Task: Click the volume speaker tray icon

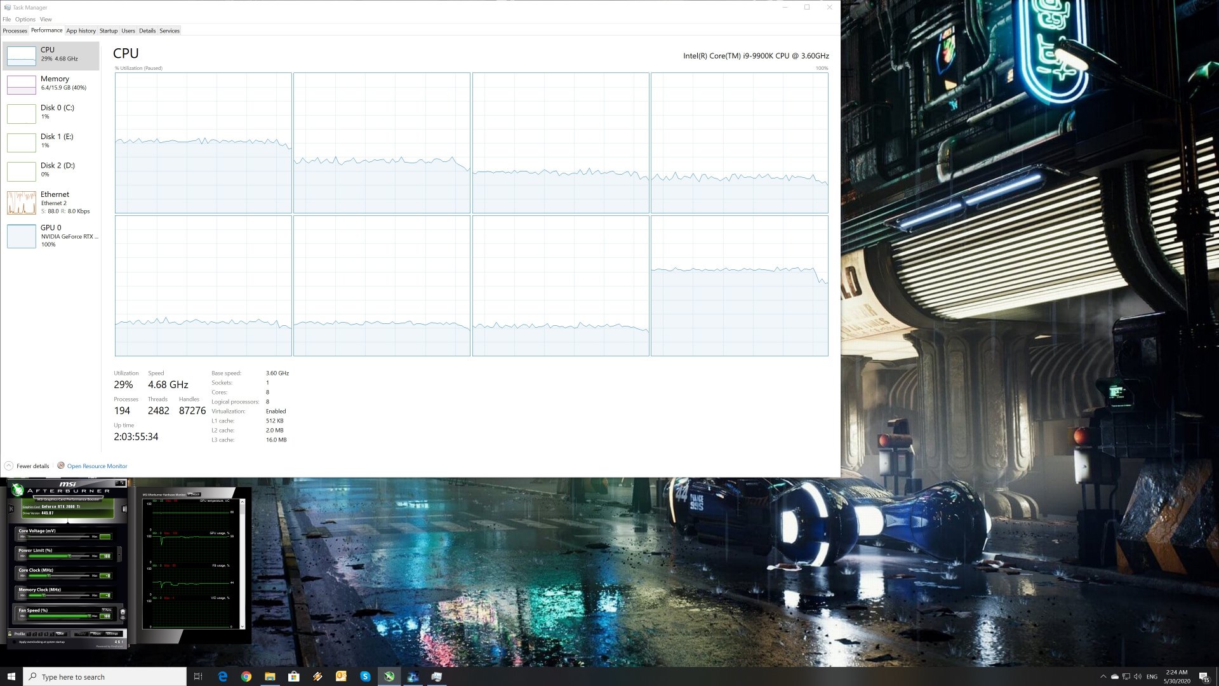Action: [x=1138, y=676]
